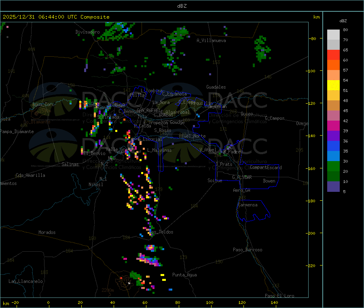Select the salmon 57 dBZ legend swatch
The height and width of the screenshot is (308, 364).
[x=333, y=75]
